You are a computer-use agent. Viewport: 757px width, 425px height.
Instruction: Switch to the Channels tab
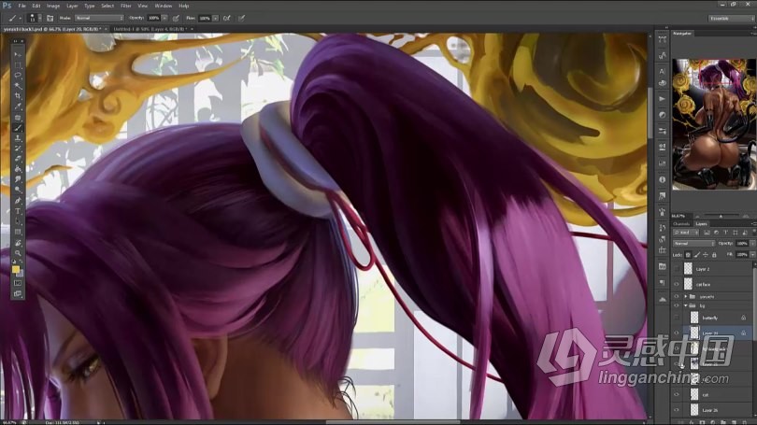(681, 224)
